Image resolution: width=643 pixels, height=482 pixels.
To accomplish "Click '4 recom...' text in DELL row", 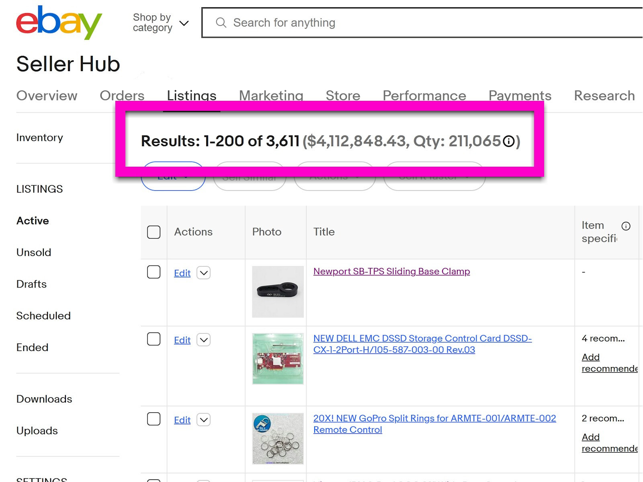I will tap(603, 339).
